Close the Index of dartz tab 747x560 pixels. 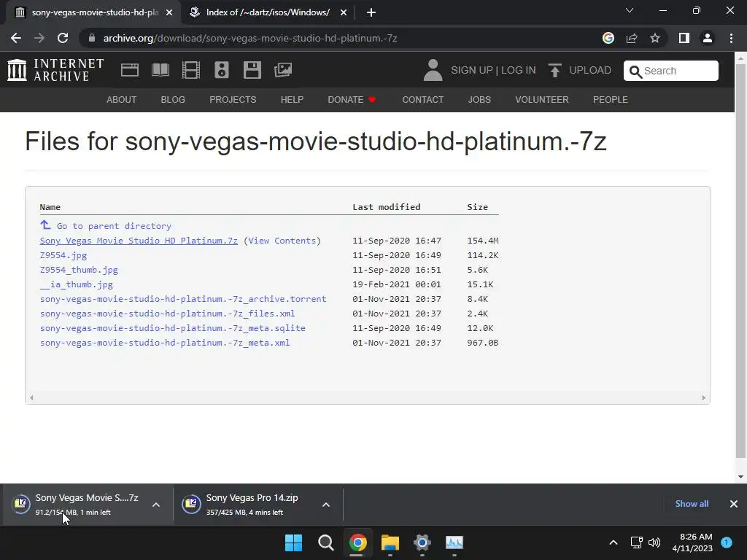click(344, 12)
